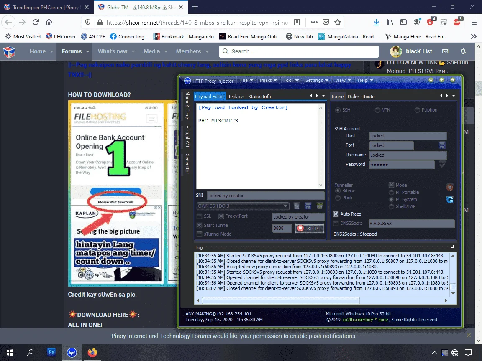Expand the tab list arrow of Tunnel panel

pos(454,96)
